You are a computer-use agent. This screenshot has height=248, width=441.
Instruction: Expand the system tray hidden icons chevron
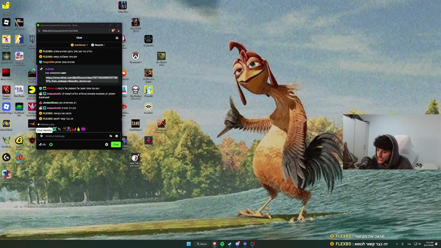pos(397,244)
